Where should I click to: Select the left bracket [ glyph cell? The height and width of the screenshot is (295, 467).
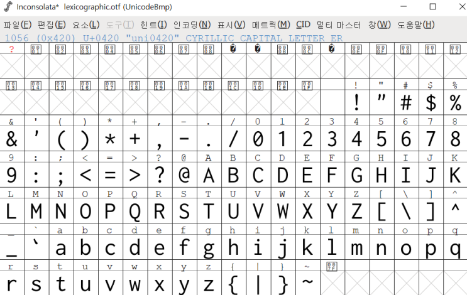tap(382, 212)
